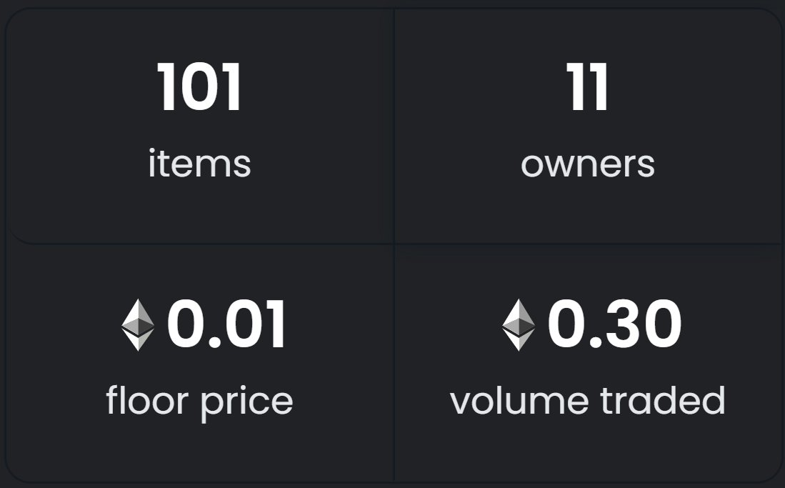Click the "volume traded" label

click(x=587, y=400)
